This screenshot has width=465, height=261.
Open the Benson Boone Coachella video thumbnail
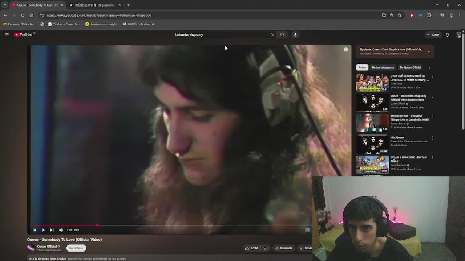[372, 123]
